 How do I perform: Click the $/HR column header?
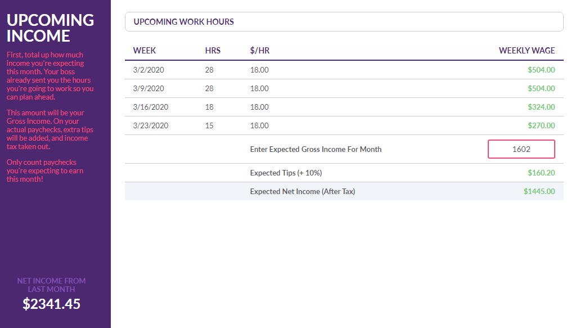pyautogui.click(x=260, y=51)
